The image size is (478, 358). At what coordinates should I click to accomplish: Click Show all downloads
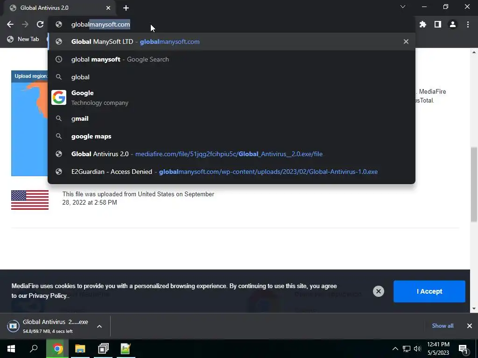pyautogui.click(x=443, y=326)
